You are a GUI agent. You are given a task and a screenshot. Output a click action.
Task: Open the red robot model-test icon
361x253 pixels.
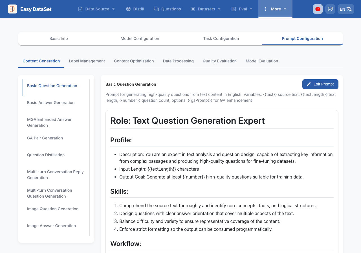pyautogui.click(x=318, y=9)
